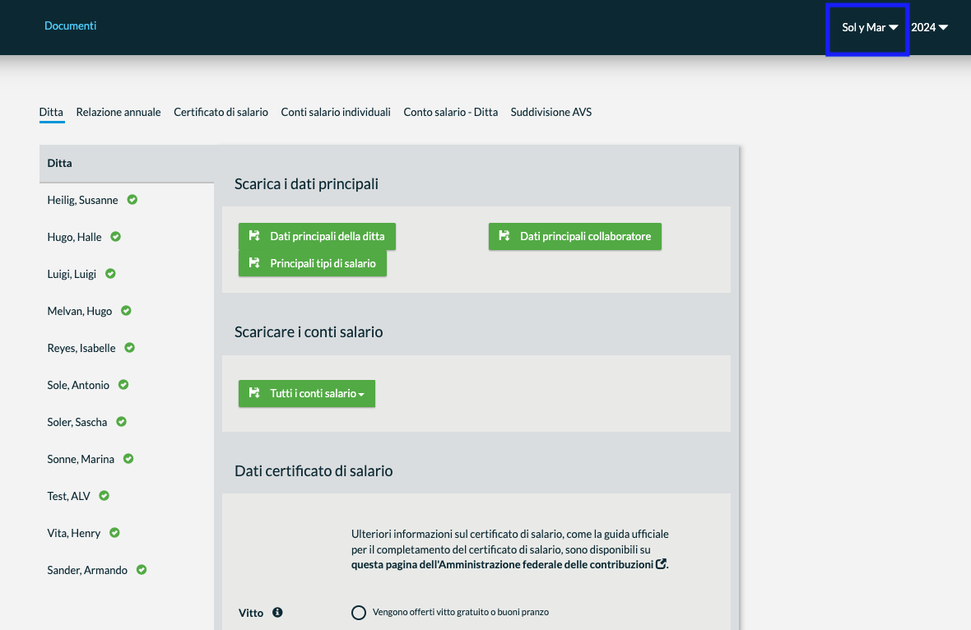Select employee Luigi, Luigi
Viewport: 971px width, 630px height.
(x=72, y=274)
